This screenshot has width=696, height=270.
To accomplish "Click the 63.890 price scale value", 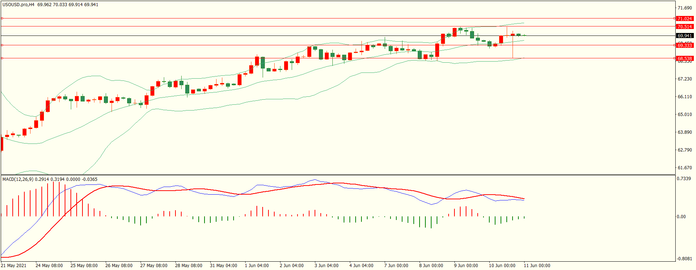I will pyautogui.click(x=685, y=132).
